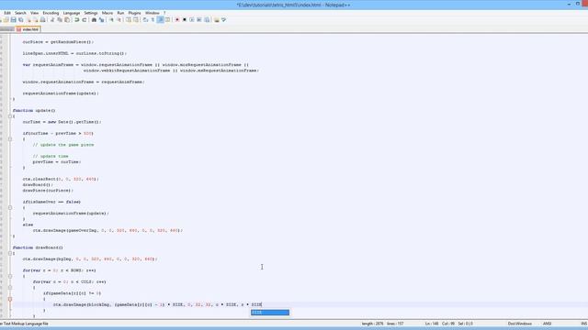Collapse the function drawBoard() fold marker

(10, 253)
